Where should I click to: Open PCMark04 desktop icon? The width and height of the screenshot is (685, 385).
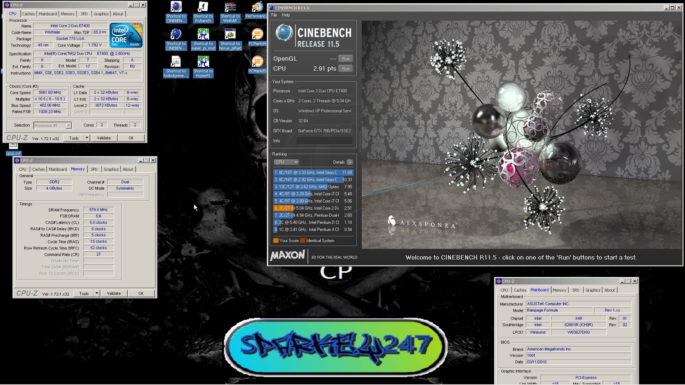[257, 37]
